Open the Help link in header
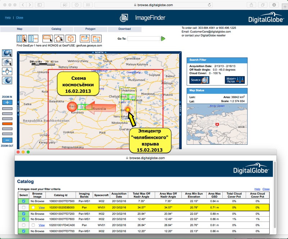Screen dimensions: 288x239 (8, 18)
